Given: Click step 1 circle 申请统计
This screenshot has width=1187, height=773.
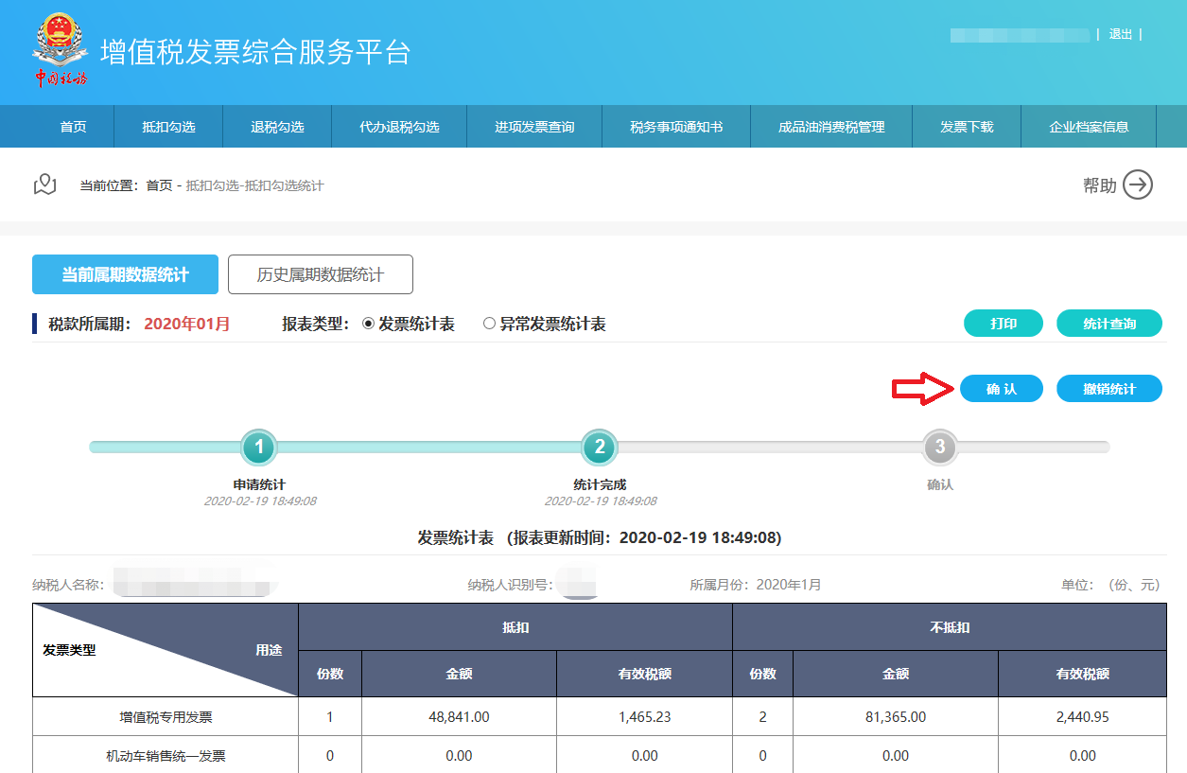Looking at the screenshot, I should coord(259,448).
